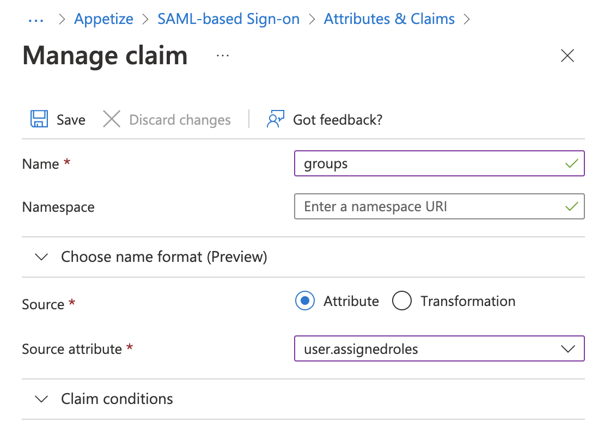
Task: Click the Got feedback person icon
Action: pos(276,119)
